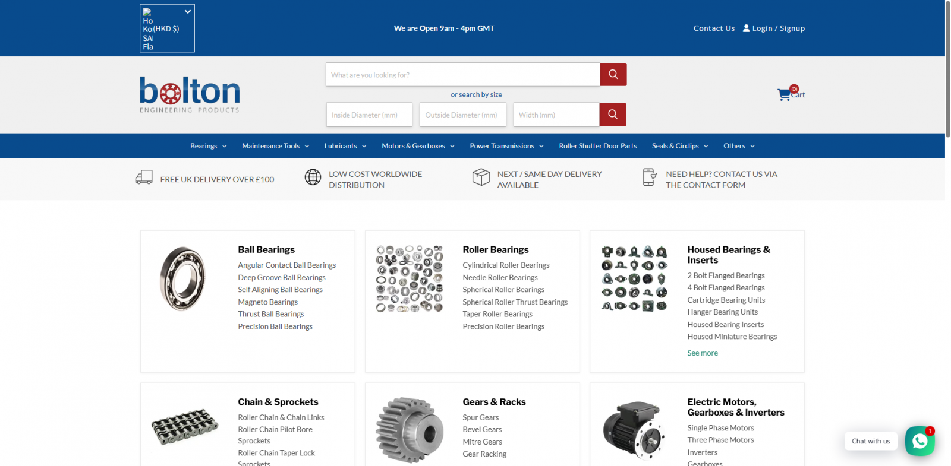Open the shopping cart icon
This screenshot has height=466, width=951.
tap(784, 94)
